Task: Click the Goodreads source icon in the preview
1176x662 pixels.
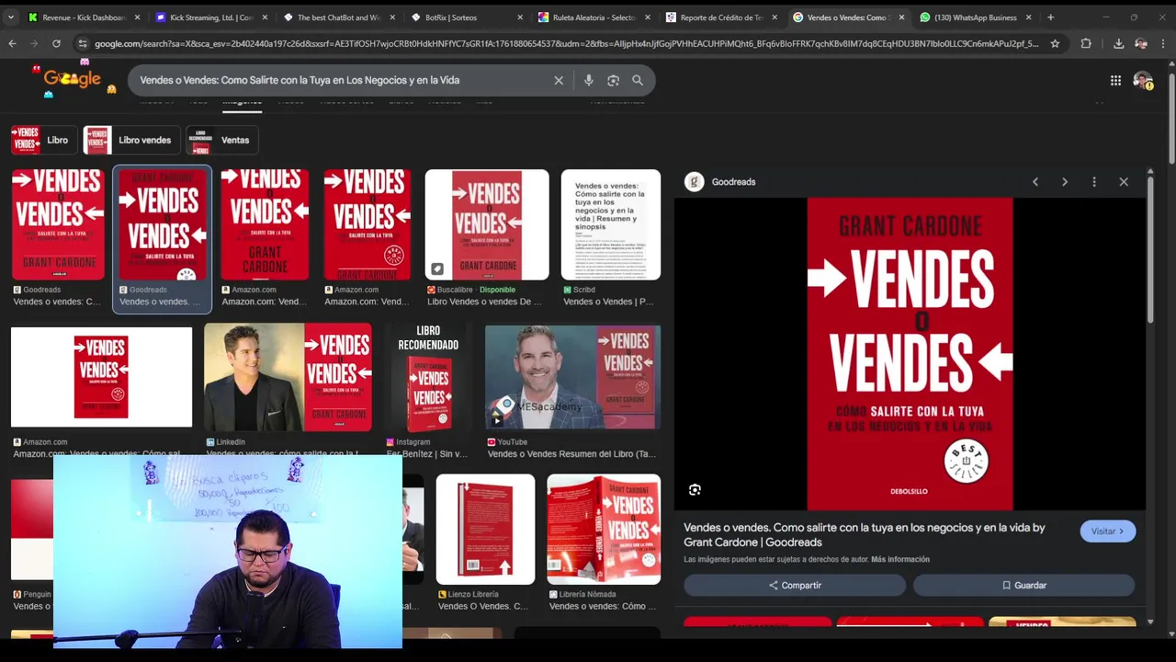Action: tap(695, 182)
